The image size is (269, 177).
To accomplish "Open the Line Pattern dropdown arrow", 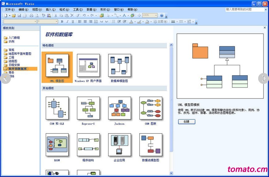I will point(185,22).
